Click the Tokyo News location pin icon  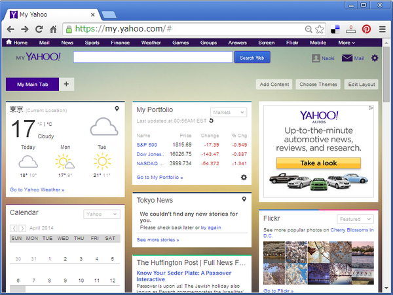(244, 199)
